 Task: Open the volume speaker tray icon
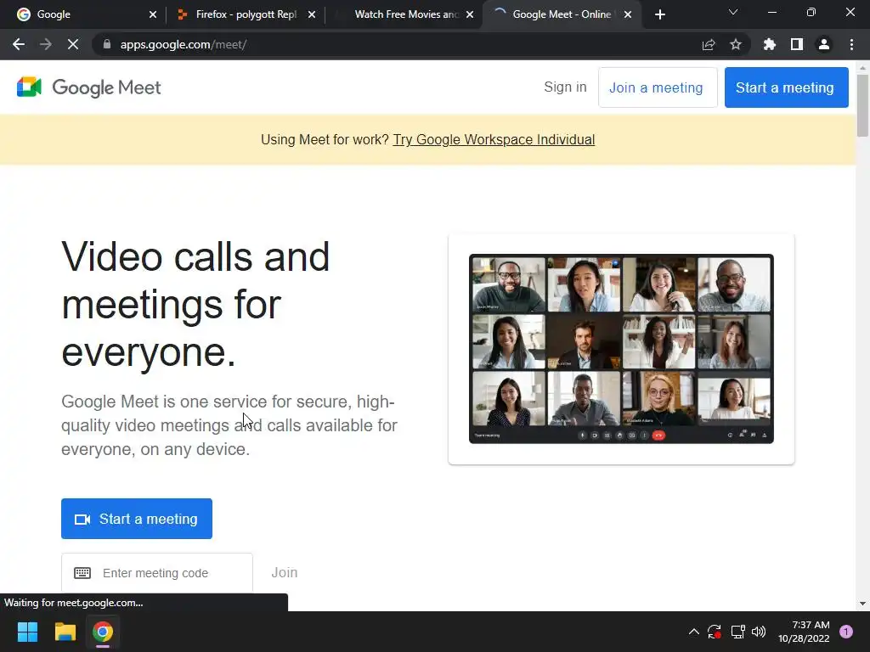(x=759, y=632)
